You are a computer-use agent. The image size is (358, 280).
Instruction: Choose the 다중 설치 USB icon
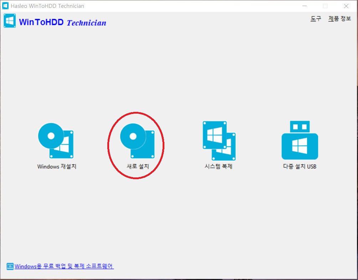300,140
